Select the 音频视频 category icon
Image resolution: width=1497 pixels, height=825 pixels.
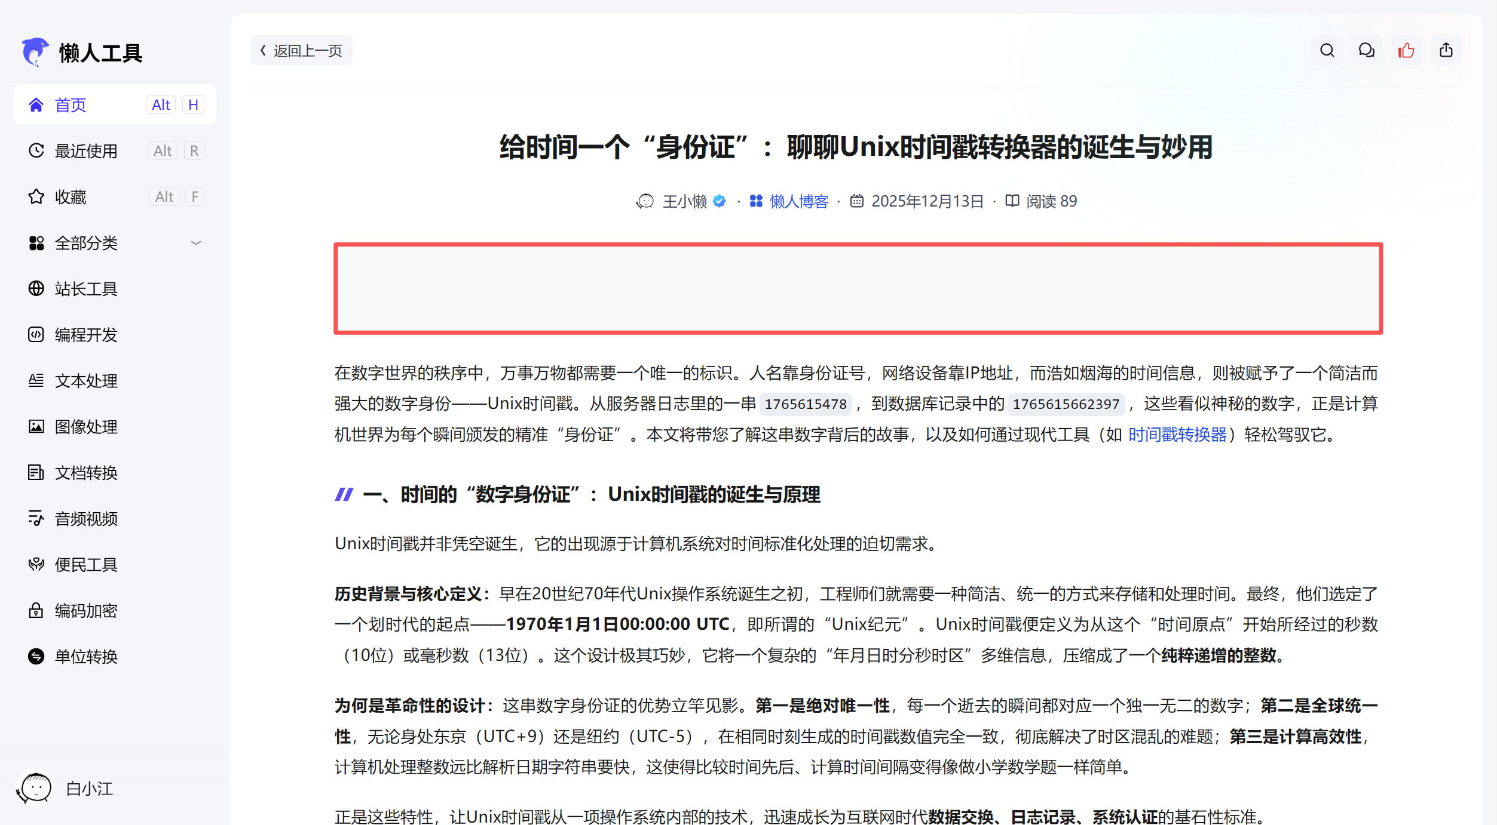click(x=36, y=519)
